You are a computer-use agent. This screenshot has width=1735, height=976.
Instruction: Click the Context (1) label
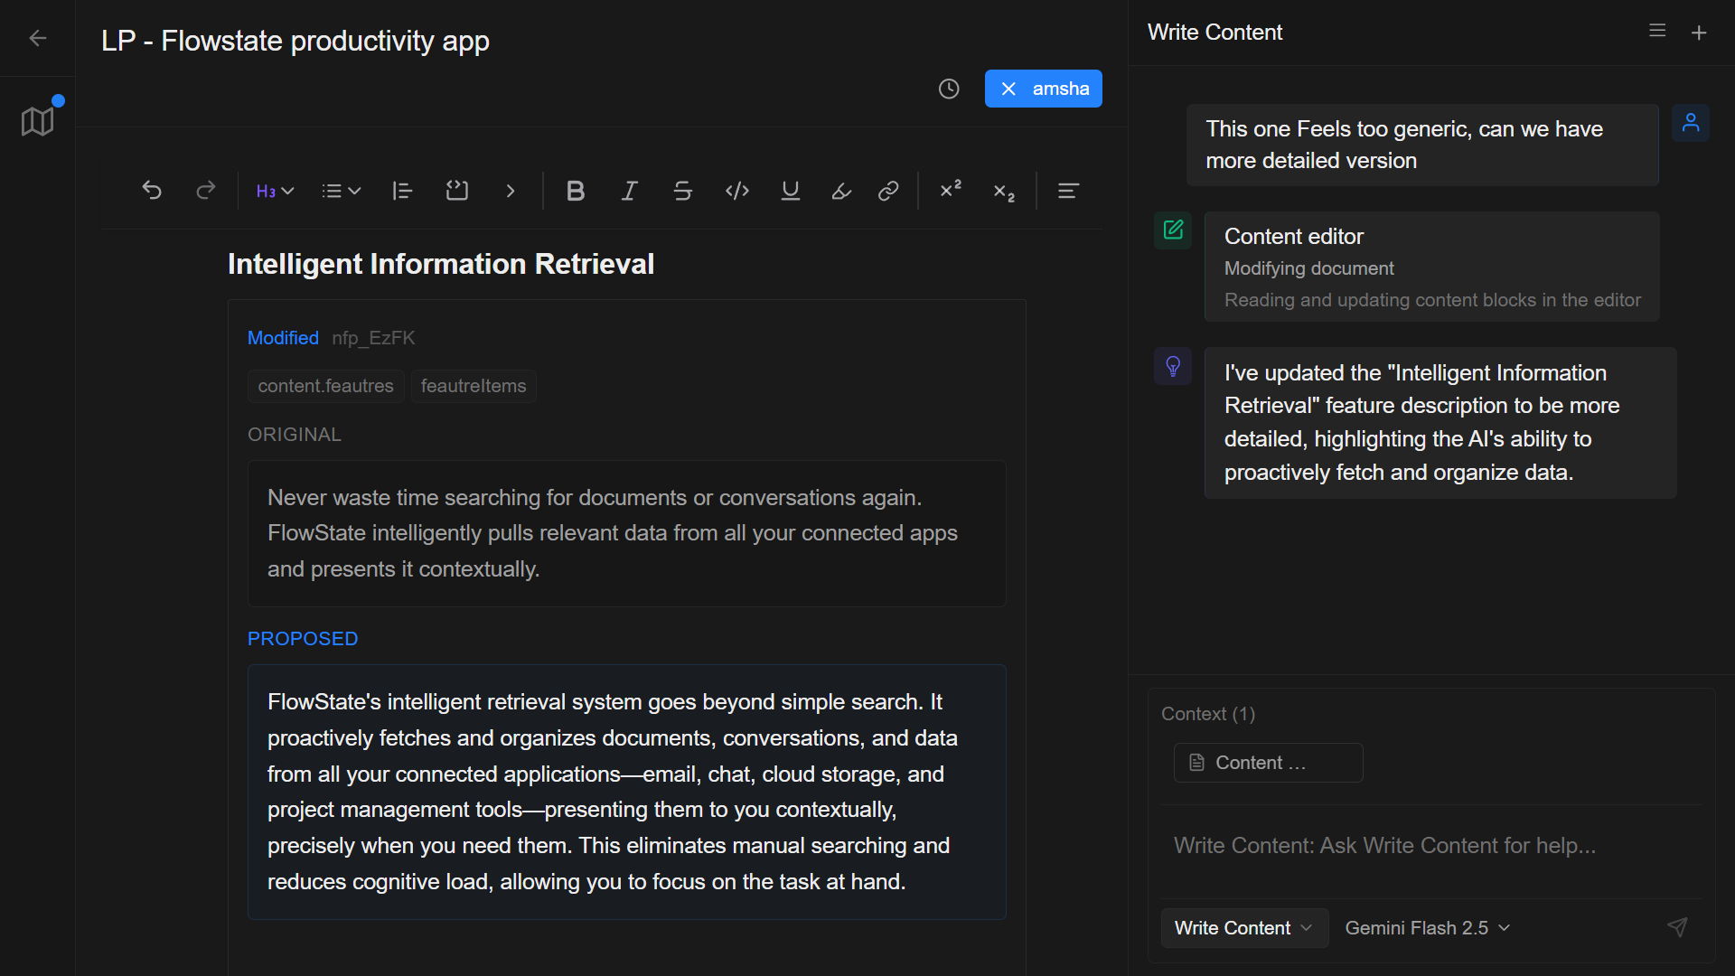coord(1208,714)
